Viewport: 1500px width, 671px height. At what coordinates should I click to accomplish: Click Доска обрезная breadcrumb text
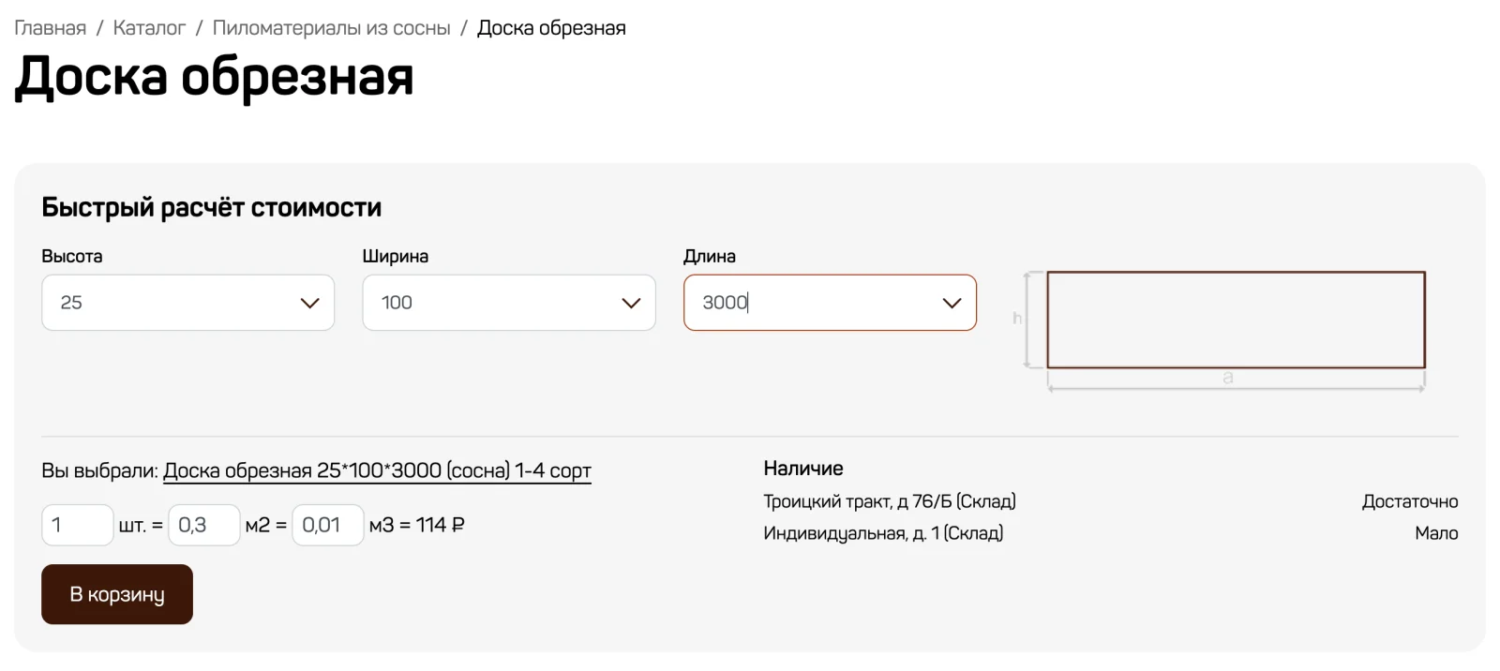tap(551, 28)
